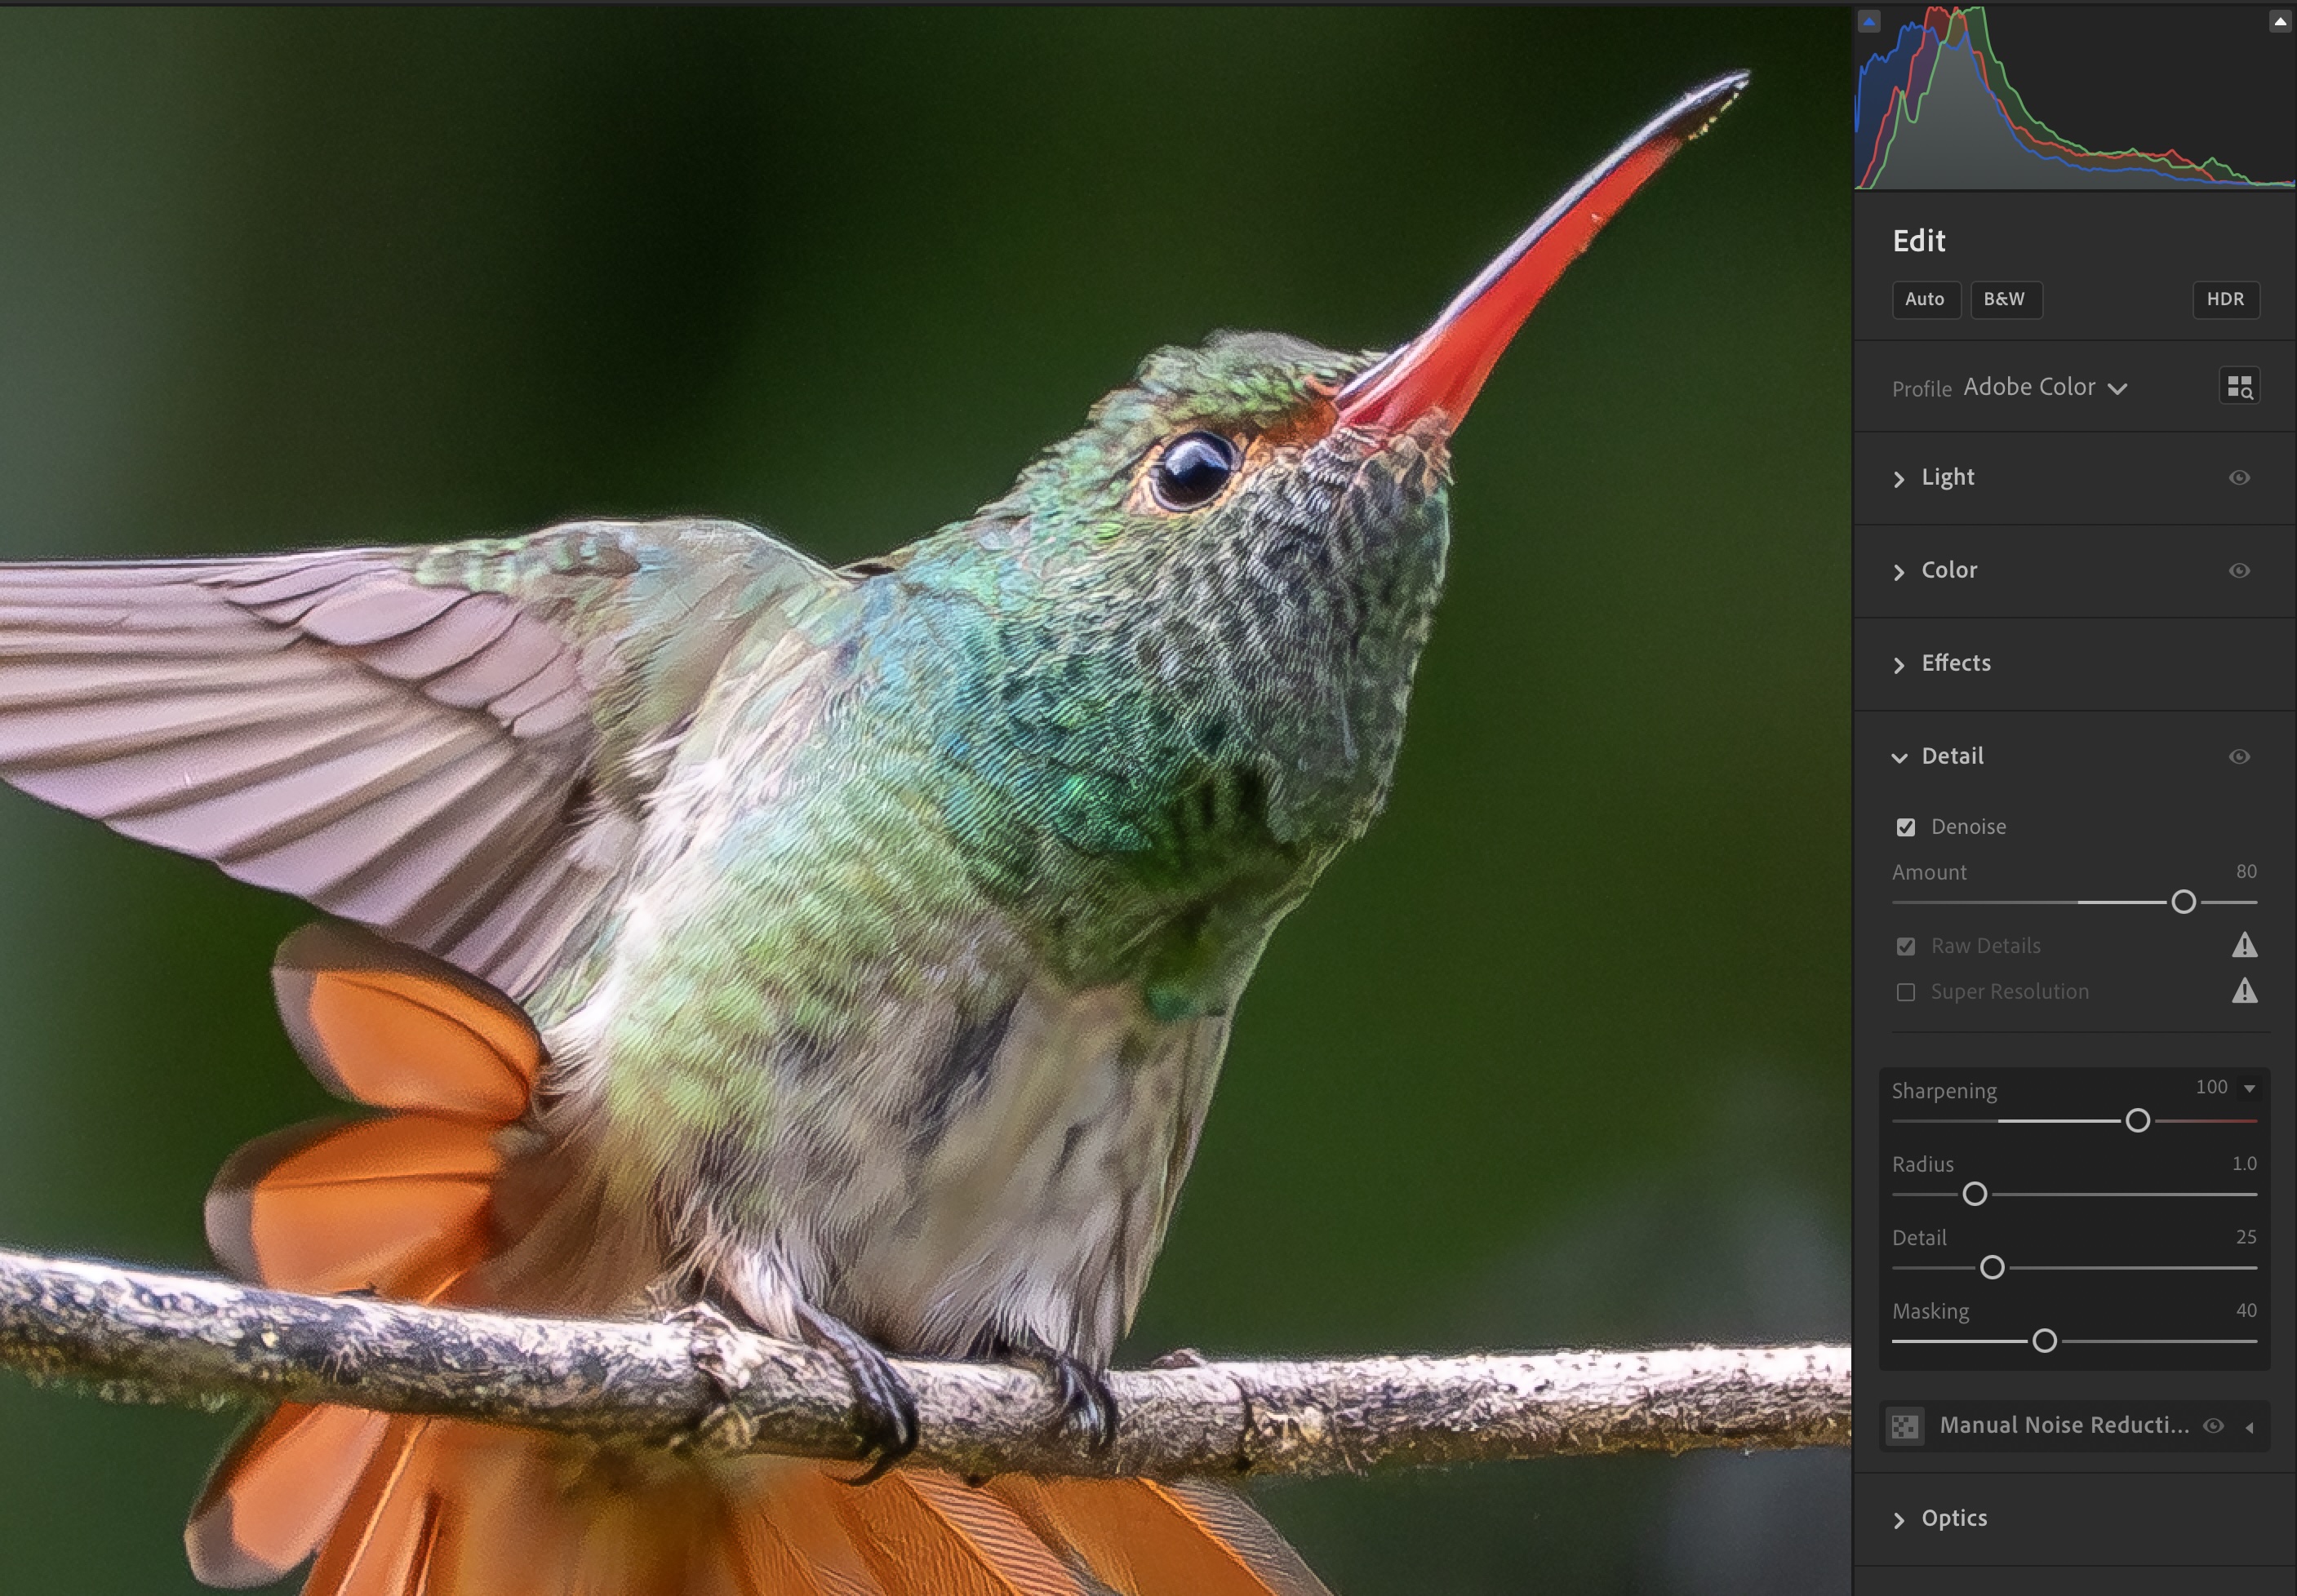Toggle Light panel visibility eye

(2239, 478)
